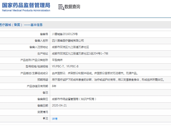Select model value YF/PBC-T、YF/PBC-B
The height and width of the screenshot is (128, 171).
pos(65,67)
